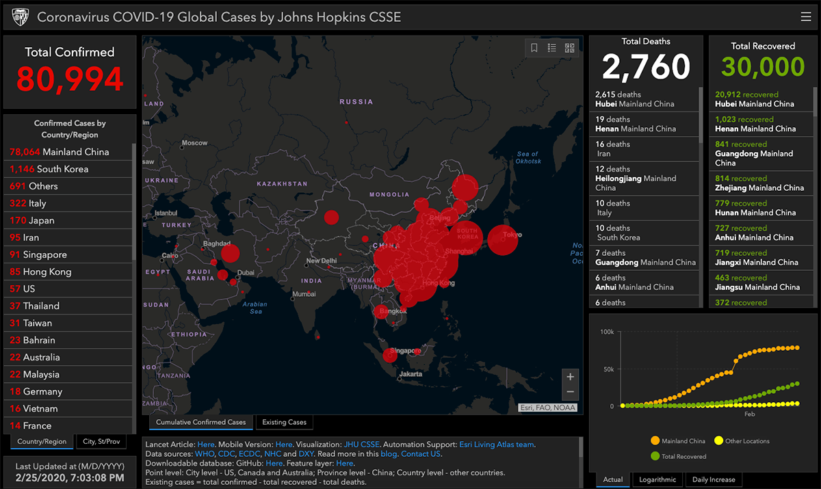Switch to the Country/Region tab
This screenshot has width=821, height=489.
42,441
